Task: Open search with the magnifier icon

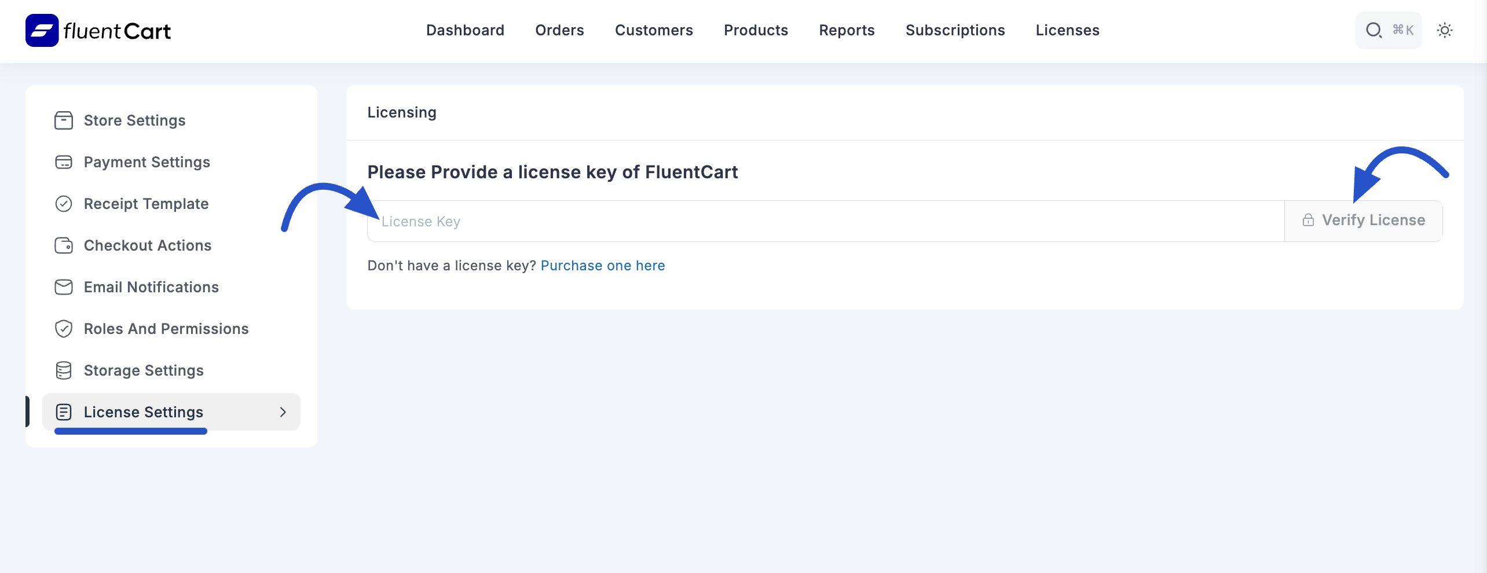Action: coord(1374,30)
